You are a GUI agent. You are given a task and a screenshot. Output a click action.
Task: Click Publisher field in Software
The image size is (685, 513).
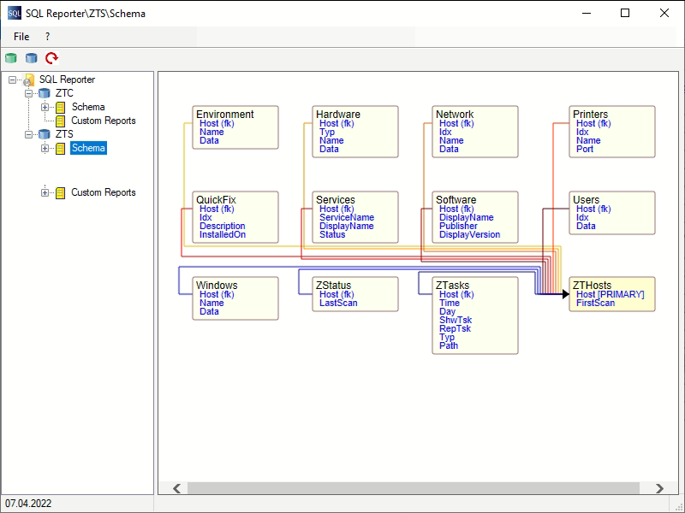click(458, 226)
